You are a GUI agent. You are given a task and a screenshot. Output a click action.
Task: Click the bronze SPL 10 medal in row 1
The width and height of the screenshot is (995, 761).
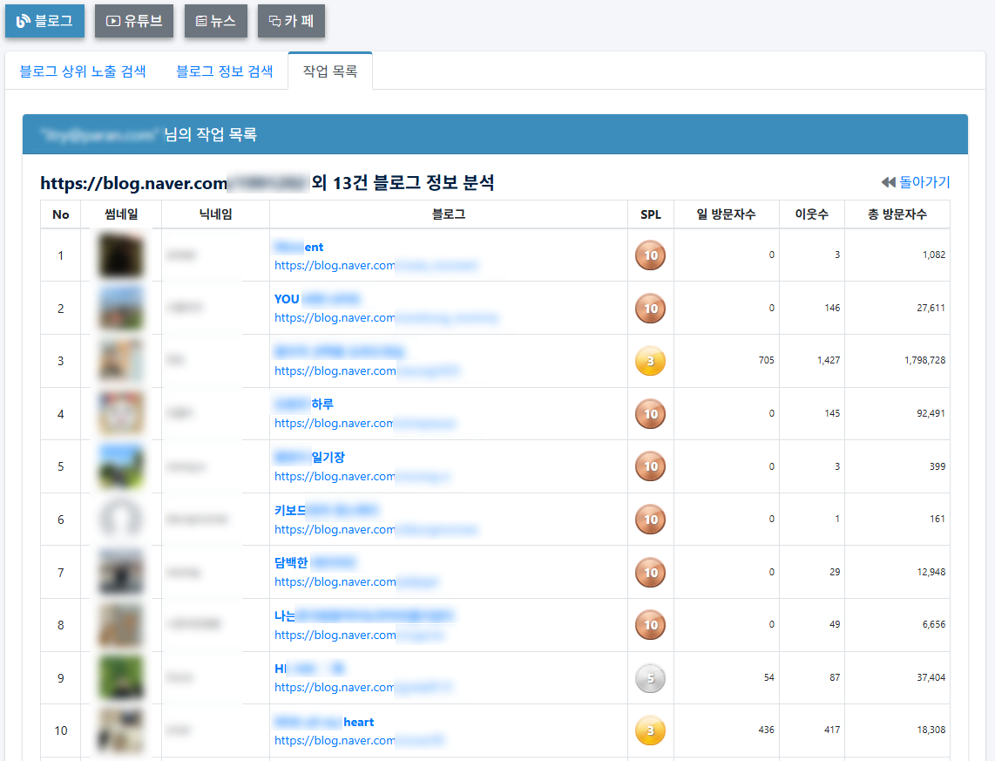pos(650,255)
